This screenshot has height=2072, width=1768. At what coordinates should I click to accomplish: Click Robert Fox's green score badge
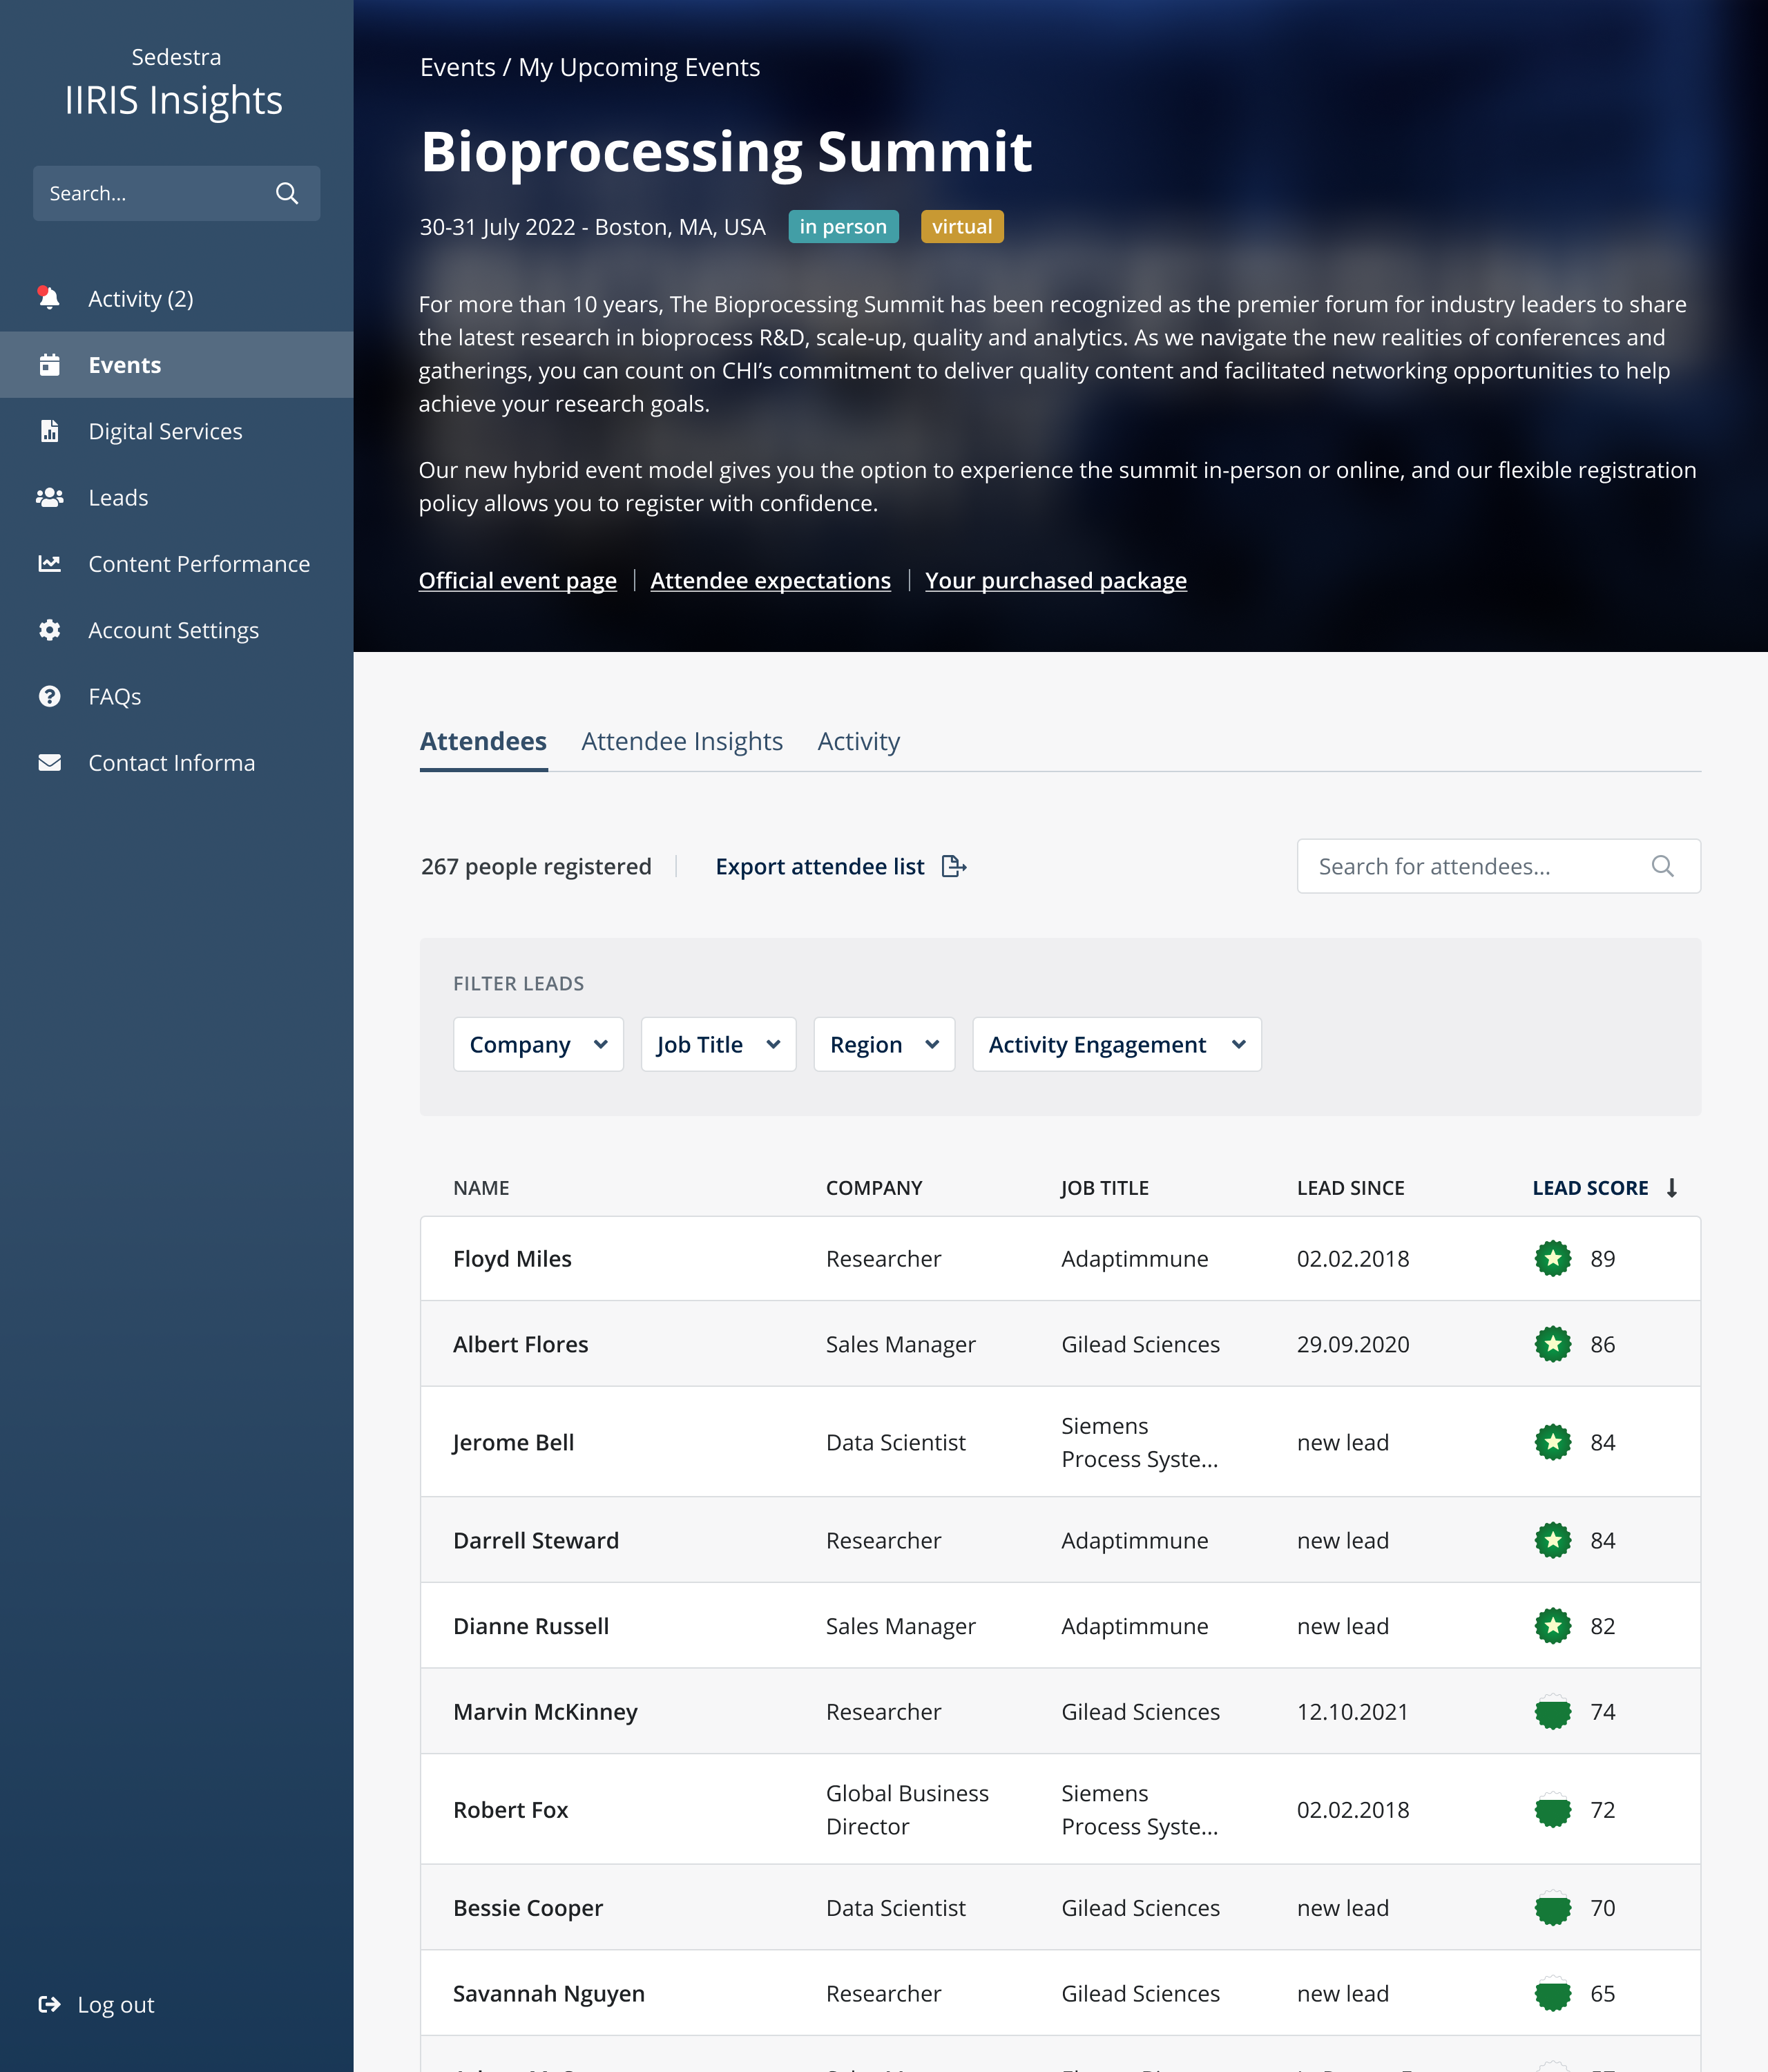click(x=1553, y=1810)
